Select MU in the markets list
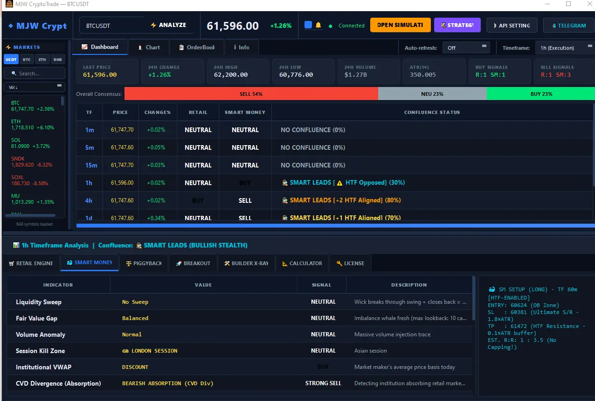The height and width of the screenshot is (401, 595). pyautogui.click(x=32, y=199)
